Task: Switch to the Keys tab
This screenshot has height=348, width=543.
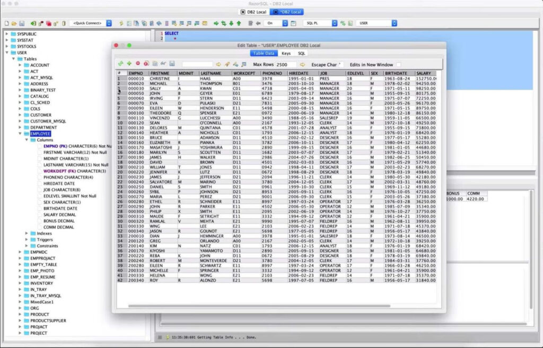Action: click(285, 54)
